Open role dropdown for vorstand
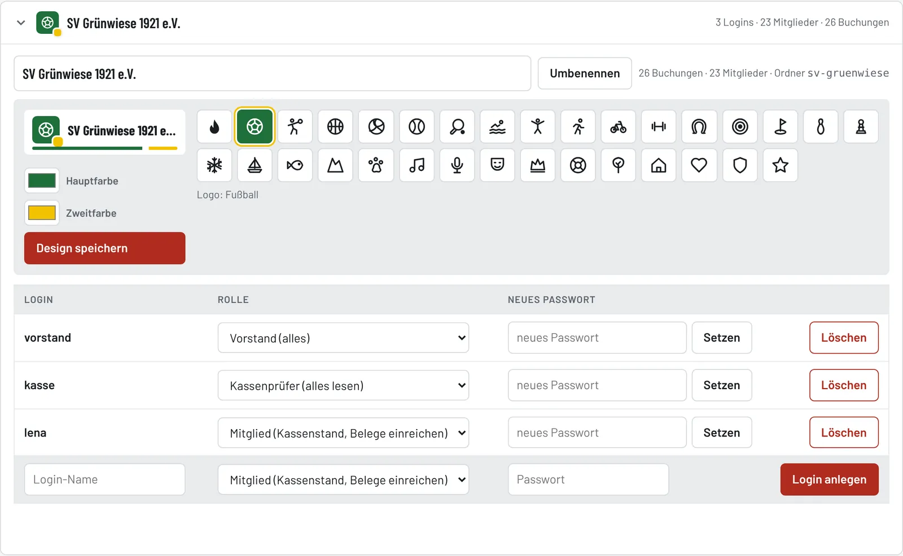This screenshot has height=556, width=903. coord(343,338)
